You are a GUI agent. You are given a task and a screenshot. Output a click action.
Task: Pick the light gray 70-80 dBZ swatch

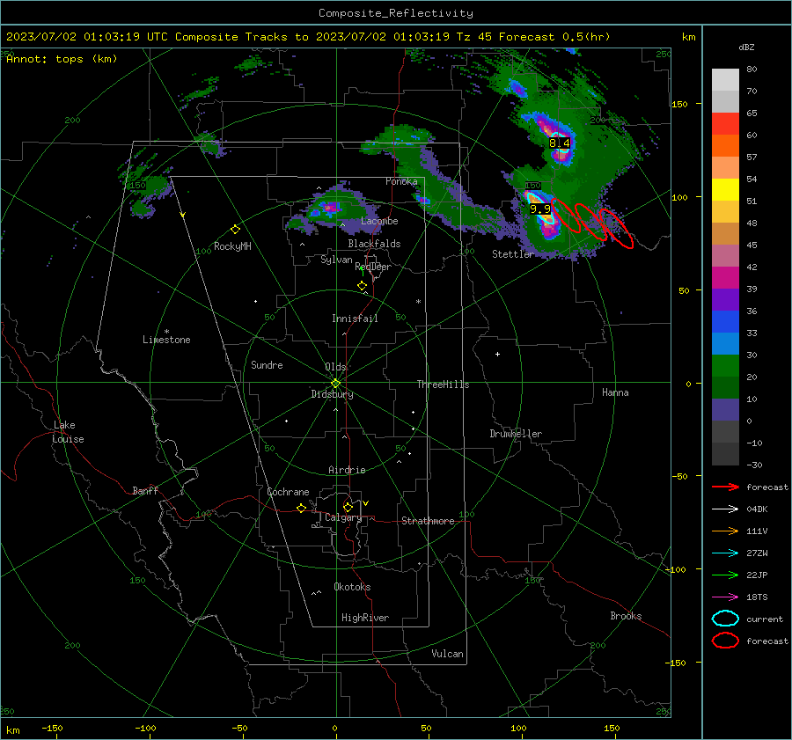pos(725,80)
